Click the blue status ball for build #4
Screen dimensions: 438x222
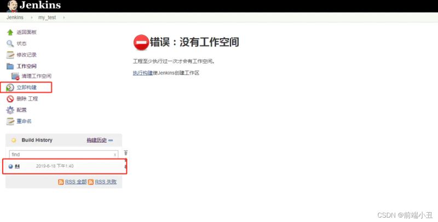10,166
